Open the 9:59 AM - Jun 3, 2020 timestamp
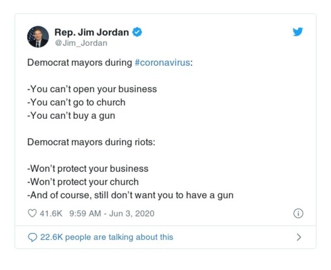Screen dimensions: 331x270 click(112, 213)
